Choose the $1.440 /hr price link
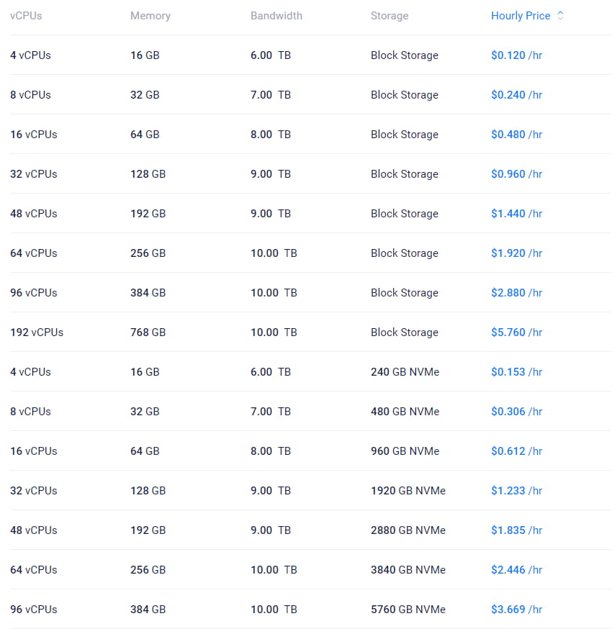 (x=516, y=213)
